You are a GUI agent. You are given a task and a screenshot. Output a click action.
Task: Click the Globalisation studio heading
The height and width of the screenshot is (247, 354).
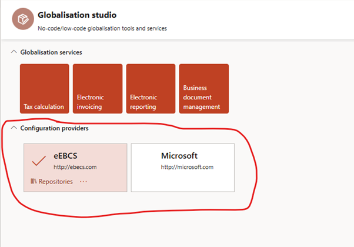(77, 15)
